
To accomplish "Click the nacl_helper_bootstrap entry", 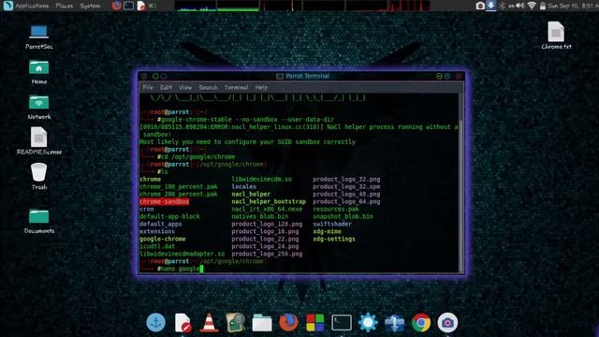I will tap(269, 201).
